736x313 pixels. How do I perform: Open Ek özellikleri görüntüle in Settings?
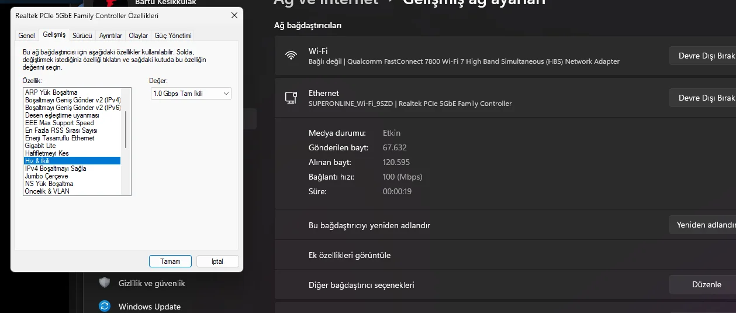[x=505, y=255]
